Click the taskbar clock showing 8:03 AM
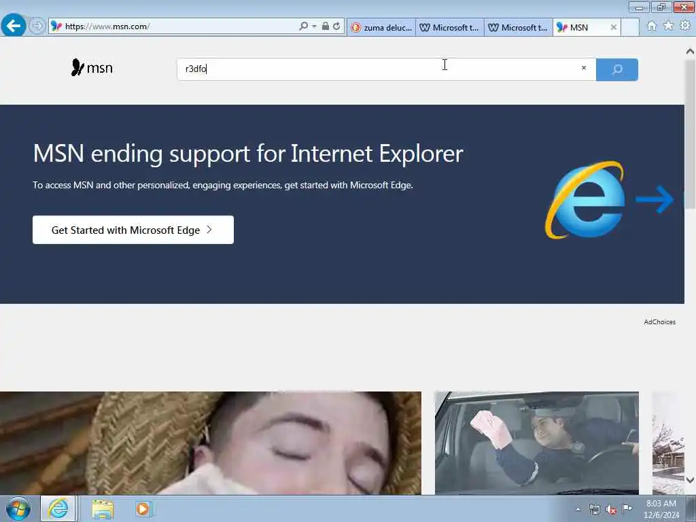 (x=661, y=509)
